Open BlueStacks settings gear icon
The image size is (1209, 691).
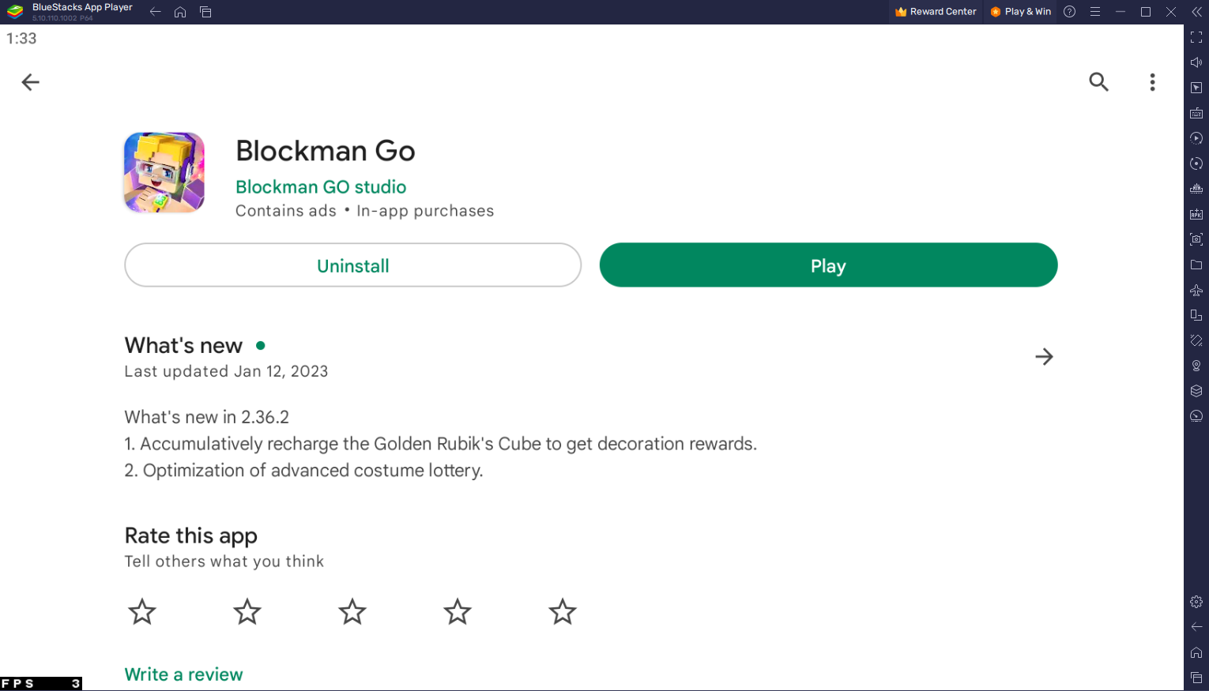tap(1196, 602)
